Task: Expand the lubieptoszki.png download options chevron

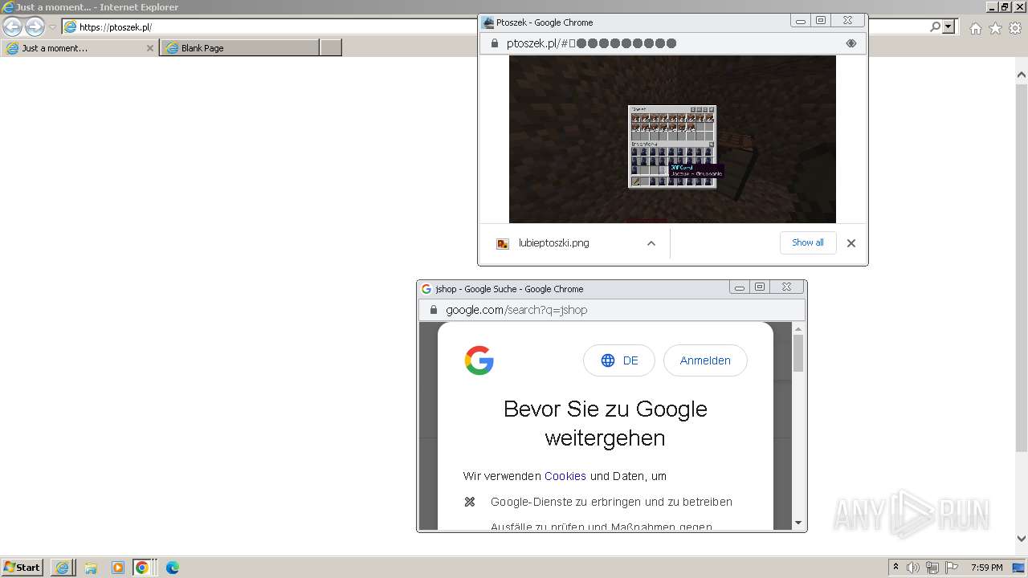Action: (x=651, y=243)
